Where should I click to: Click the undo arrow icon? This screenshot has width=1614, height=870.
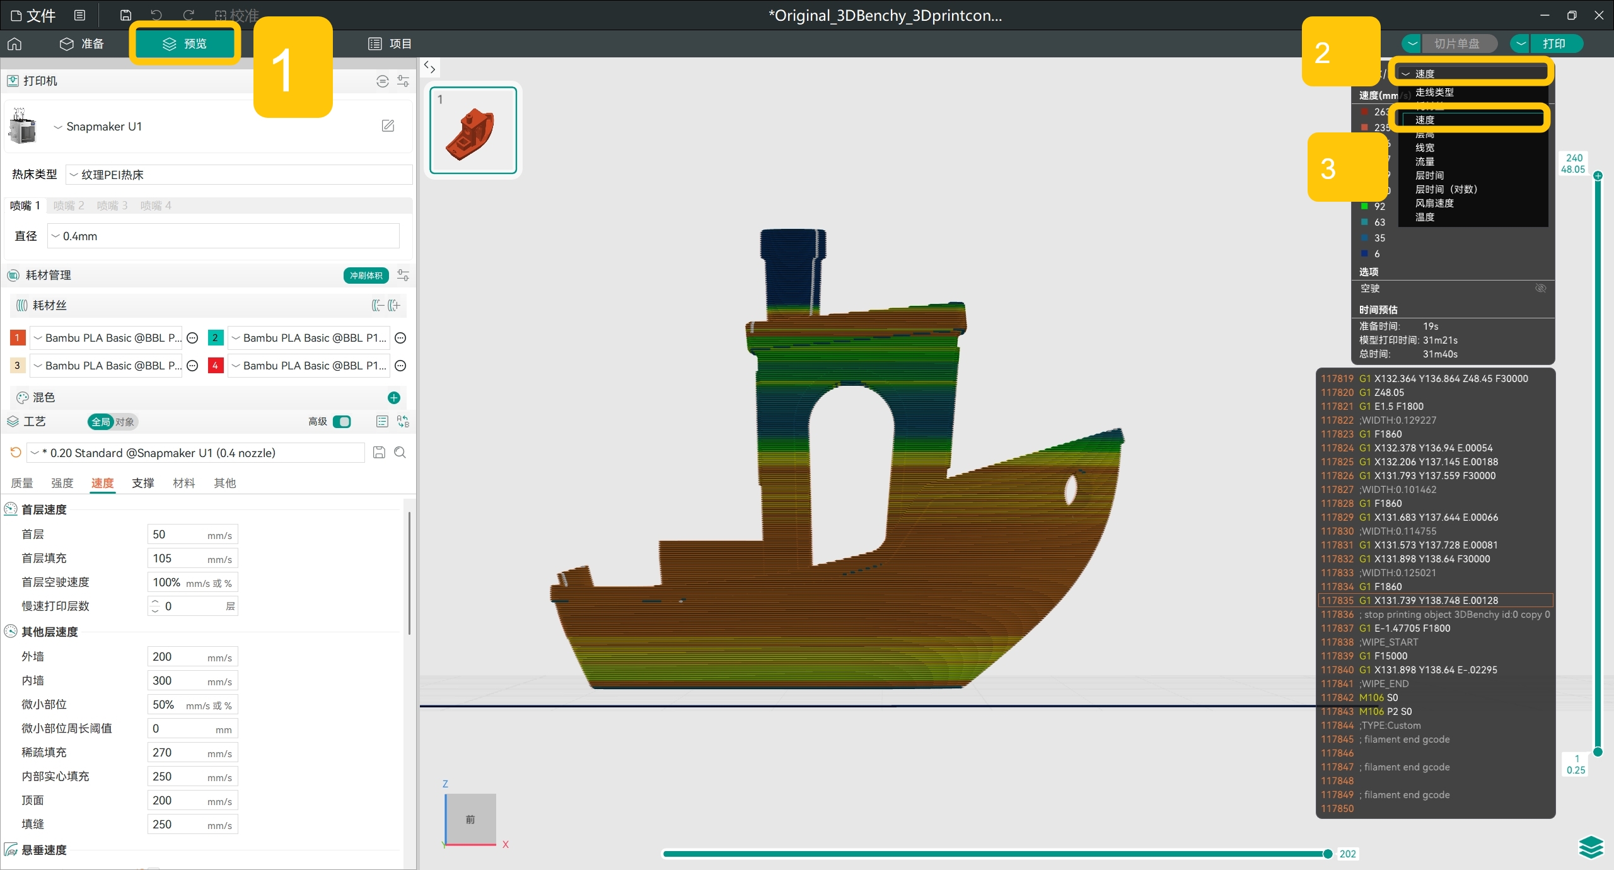(156, 15)
